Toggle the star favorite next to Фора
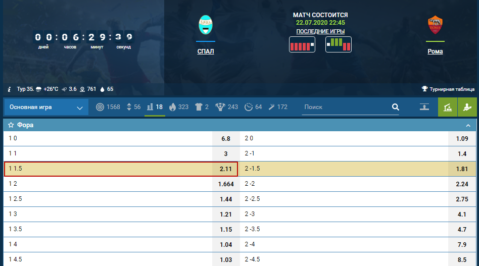This screenshot has height=266, width=479. click(x=11, y=125)
